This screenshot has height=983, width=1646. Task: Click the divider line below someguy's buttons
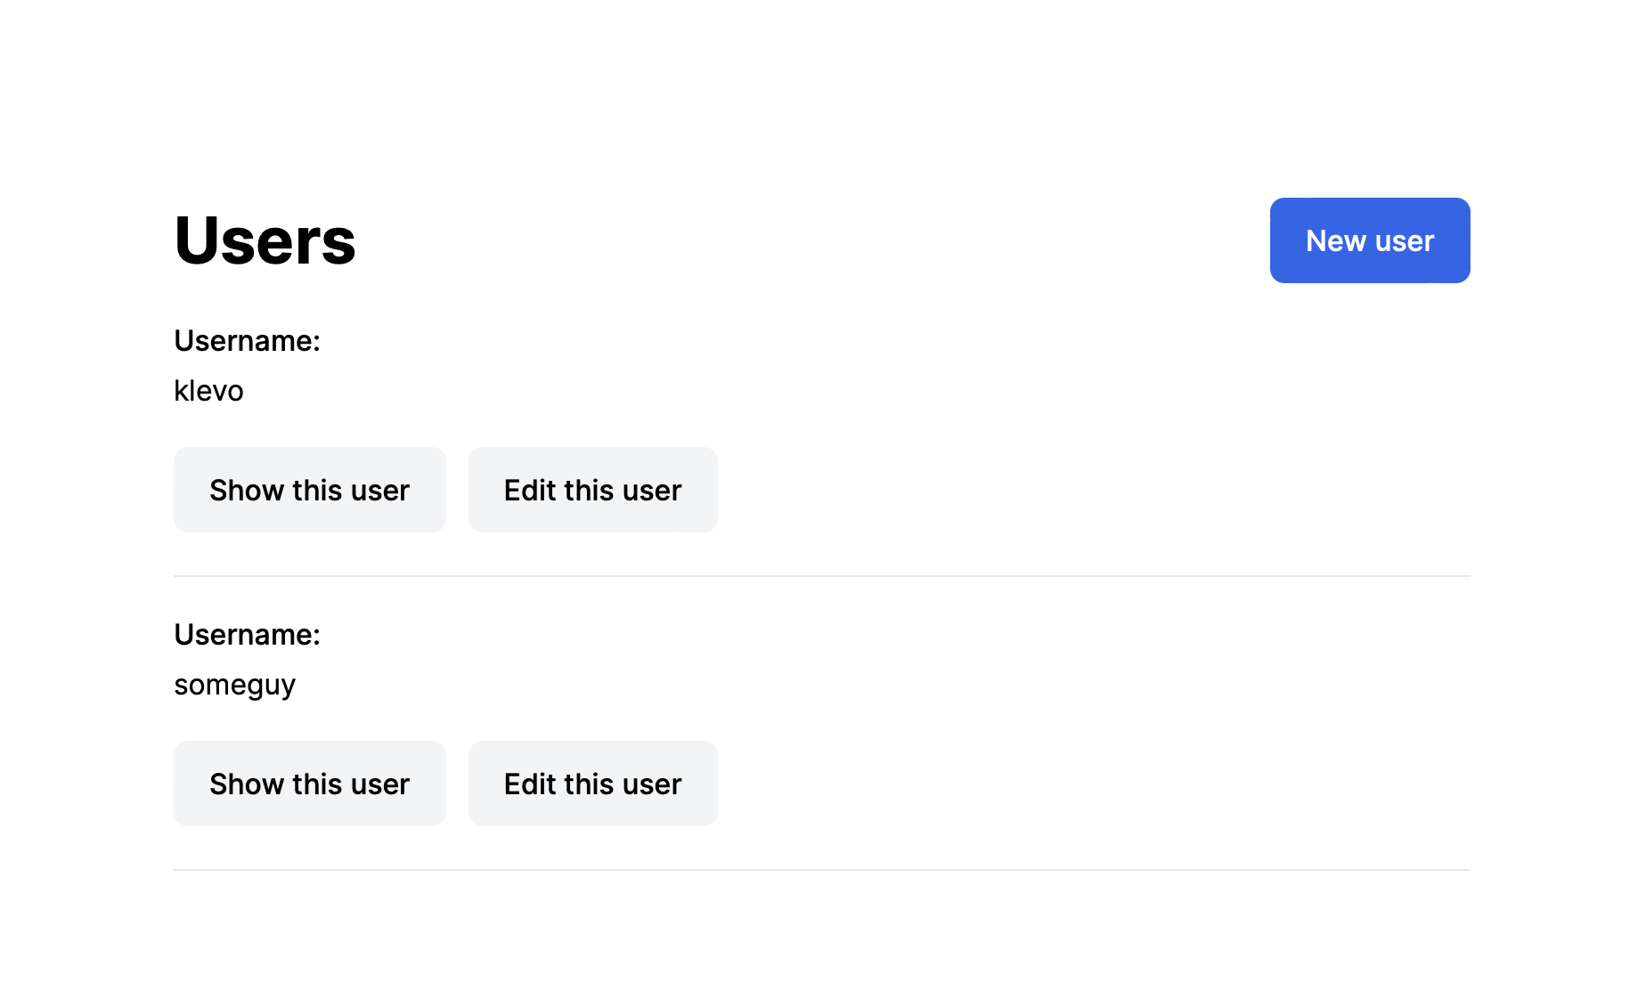(821, 870)
